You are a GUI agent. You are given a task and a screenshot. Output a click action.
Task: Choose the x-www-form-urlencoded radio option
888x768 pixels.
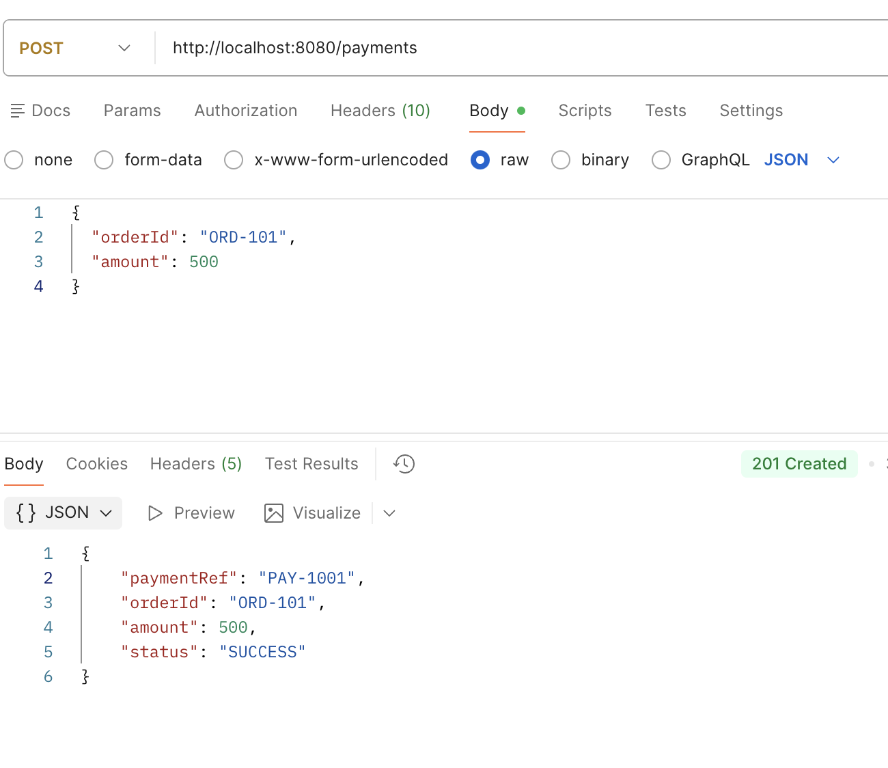point(234,160)
